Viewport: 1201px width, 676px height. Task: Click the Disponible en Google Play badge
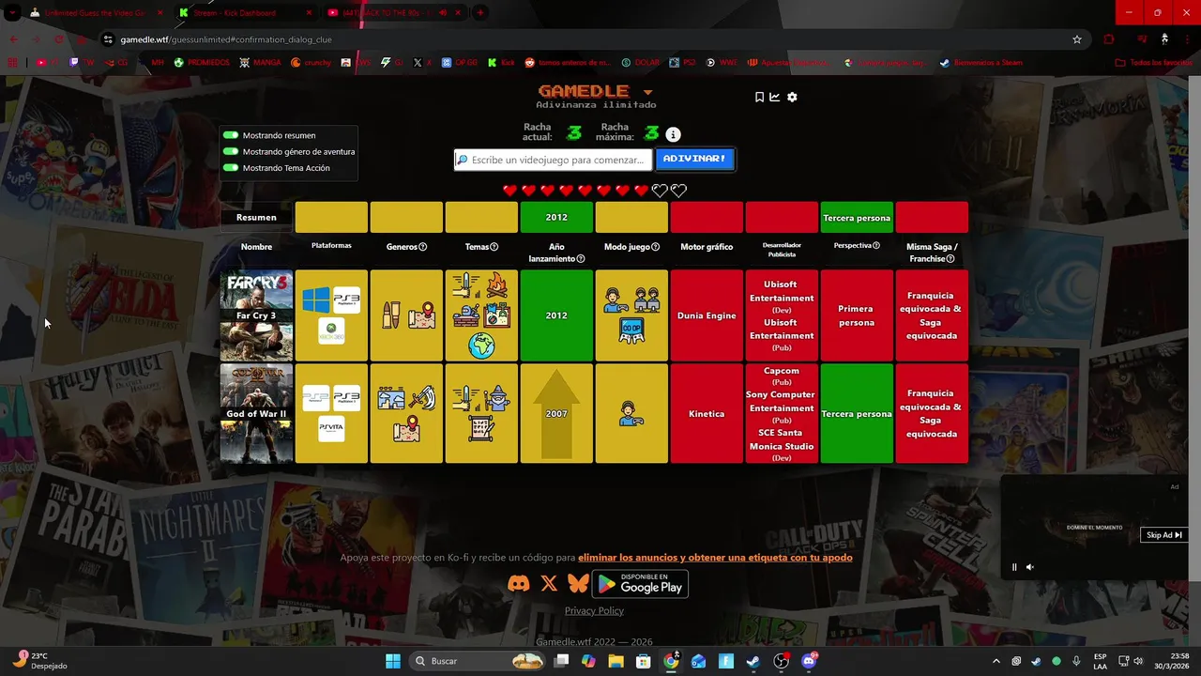click(x=640, y=583)
